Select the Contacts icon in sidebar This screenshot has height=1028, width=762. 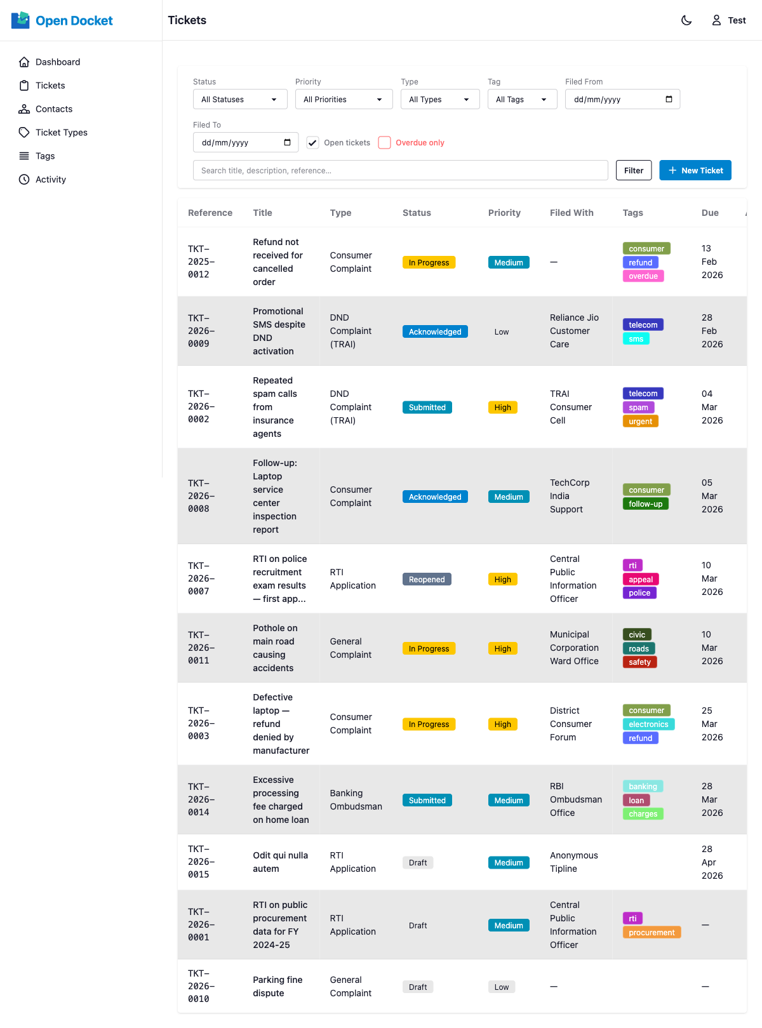[24, 109]
